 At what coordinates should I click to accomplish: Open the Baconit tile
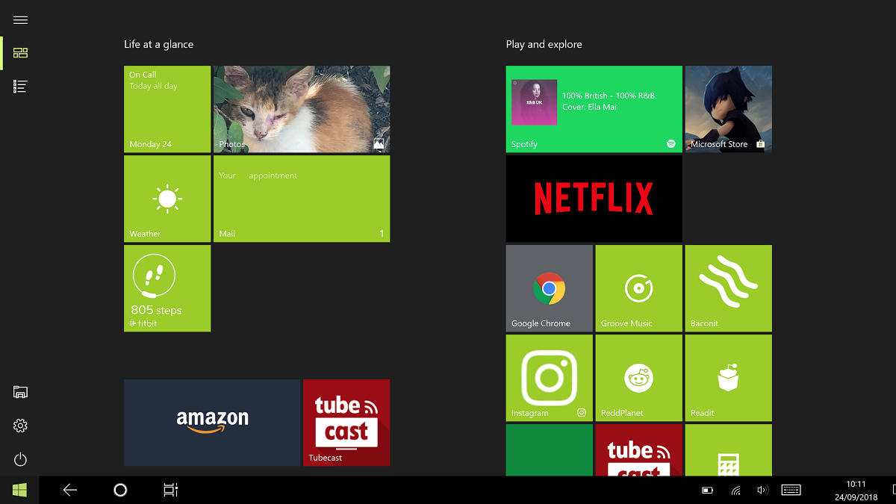coord(729,288)
